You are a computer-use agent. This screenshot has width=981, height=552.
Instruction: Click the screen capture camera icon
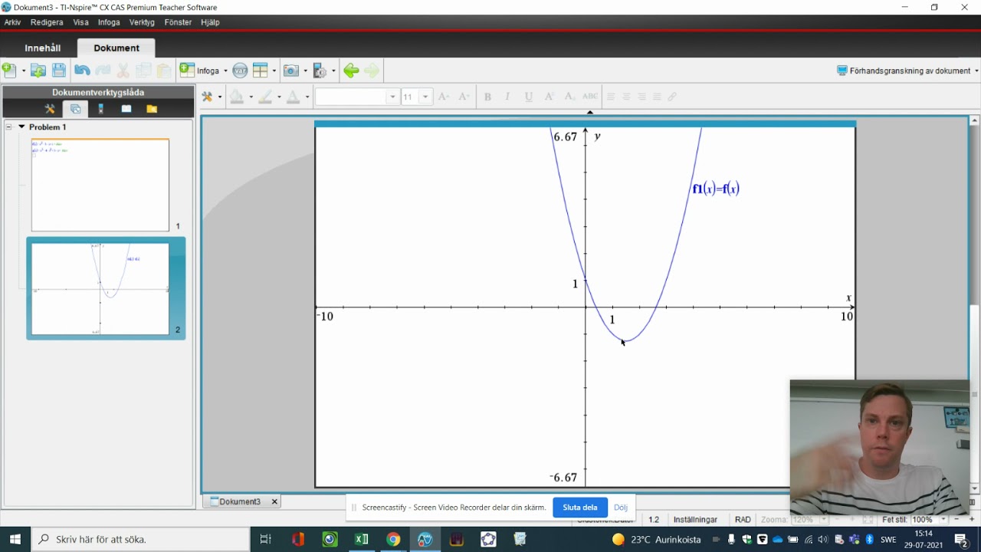290,71
